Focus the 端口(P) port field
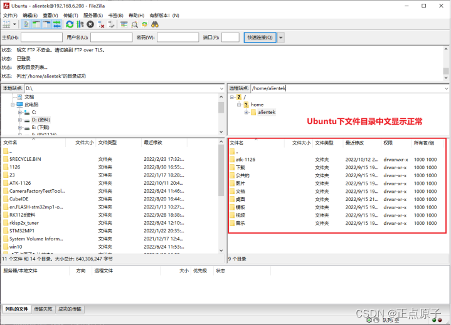 [230, 38]
